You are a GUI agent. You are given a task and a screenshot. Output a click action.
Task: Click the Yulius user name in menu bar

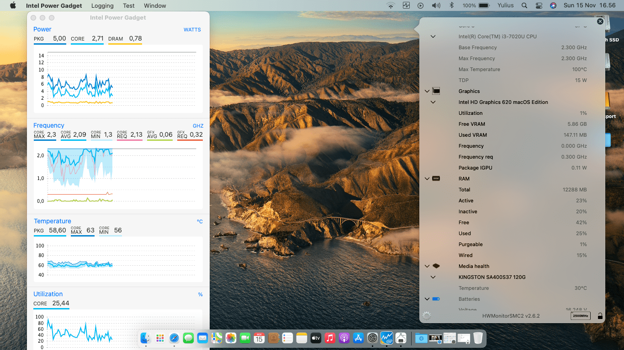click(x=505, y=5)
